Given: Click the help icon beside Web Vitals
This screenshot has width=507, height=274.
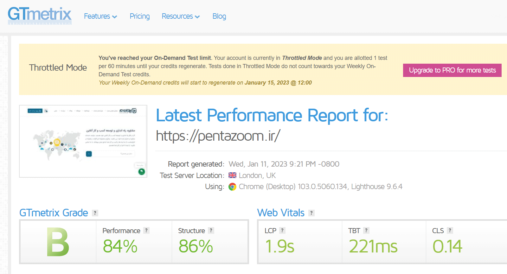Looking at the screenshot, I should pyautogui.click(x=311, y=213).
